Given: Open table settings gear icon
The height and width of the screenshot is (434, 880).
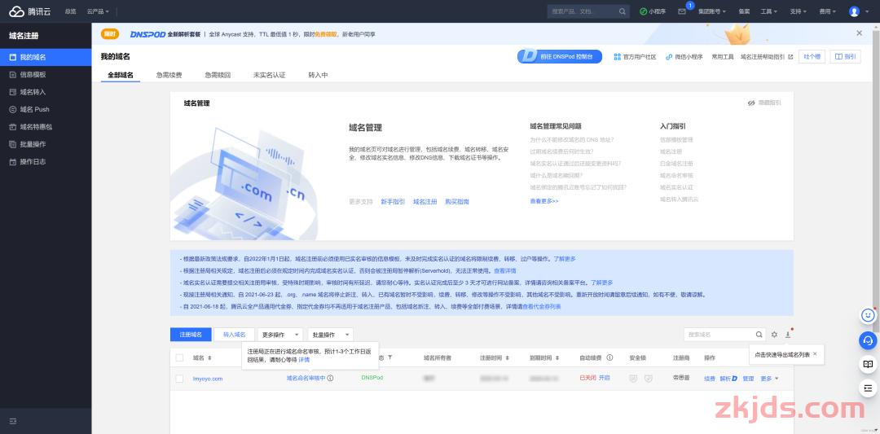Looking at the screenshot, I should (x=775, y=335).
